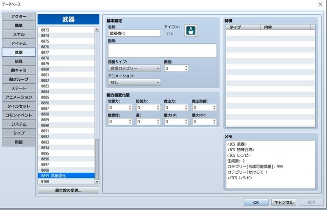The height and width of the screenshot is (210, 327).
Task: Adjust the 魔法防御 stepper arrows
Action: tap(214, 107)
